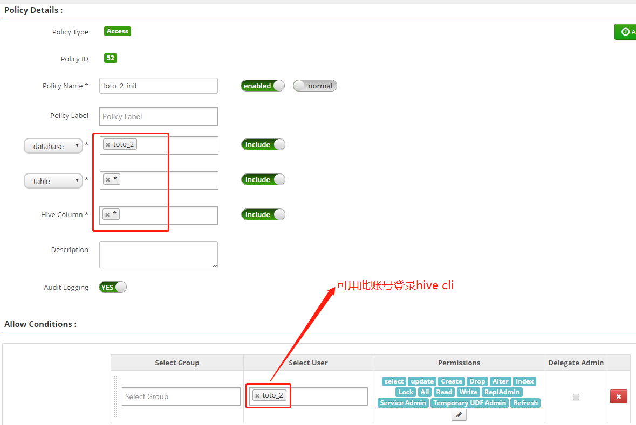
Task: Click the Temporary UDF Admin permission tag
Action: pyautogui.click(x=470, y=403)
